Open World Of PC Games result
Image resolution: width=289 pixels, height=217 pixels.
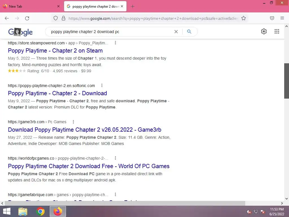89,166
